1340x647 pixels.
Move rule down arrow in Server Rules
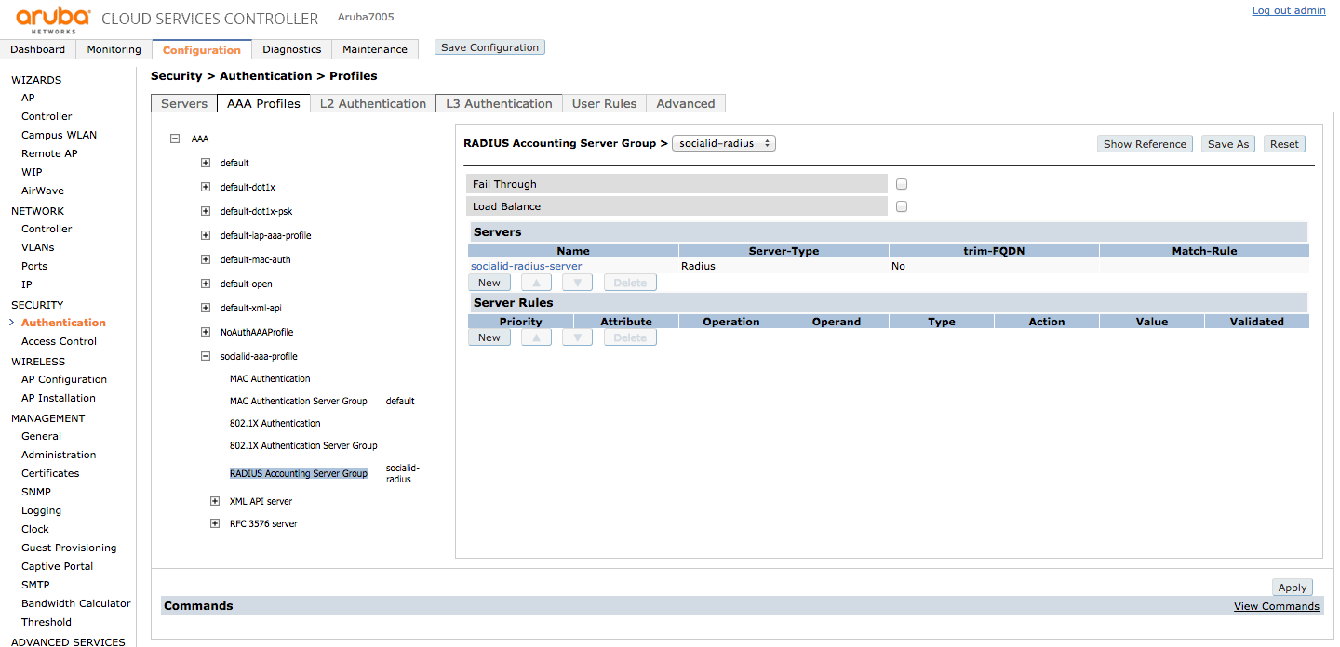(577, 337)
